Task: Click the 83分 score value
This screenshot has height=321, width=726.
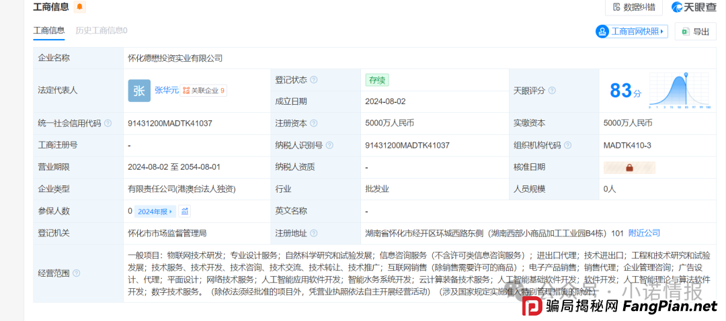Action: 626,91
